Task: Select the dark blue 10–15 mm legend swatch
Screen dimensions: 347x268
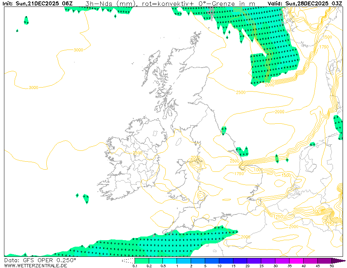Action: pyautogui.click(x=226, y=261)
